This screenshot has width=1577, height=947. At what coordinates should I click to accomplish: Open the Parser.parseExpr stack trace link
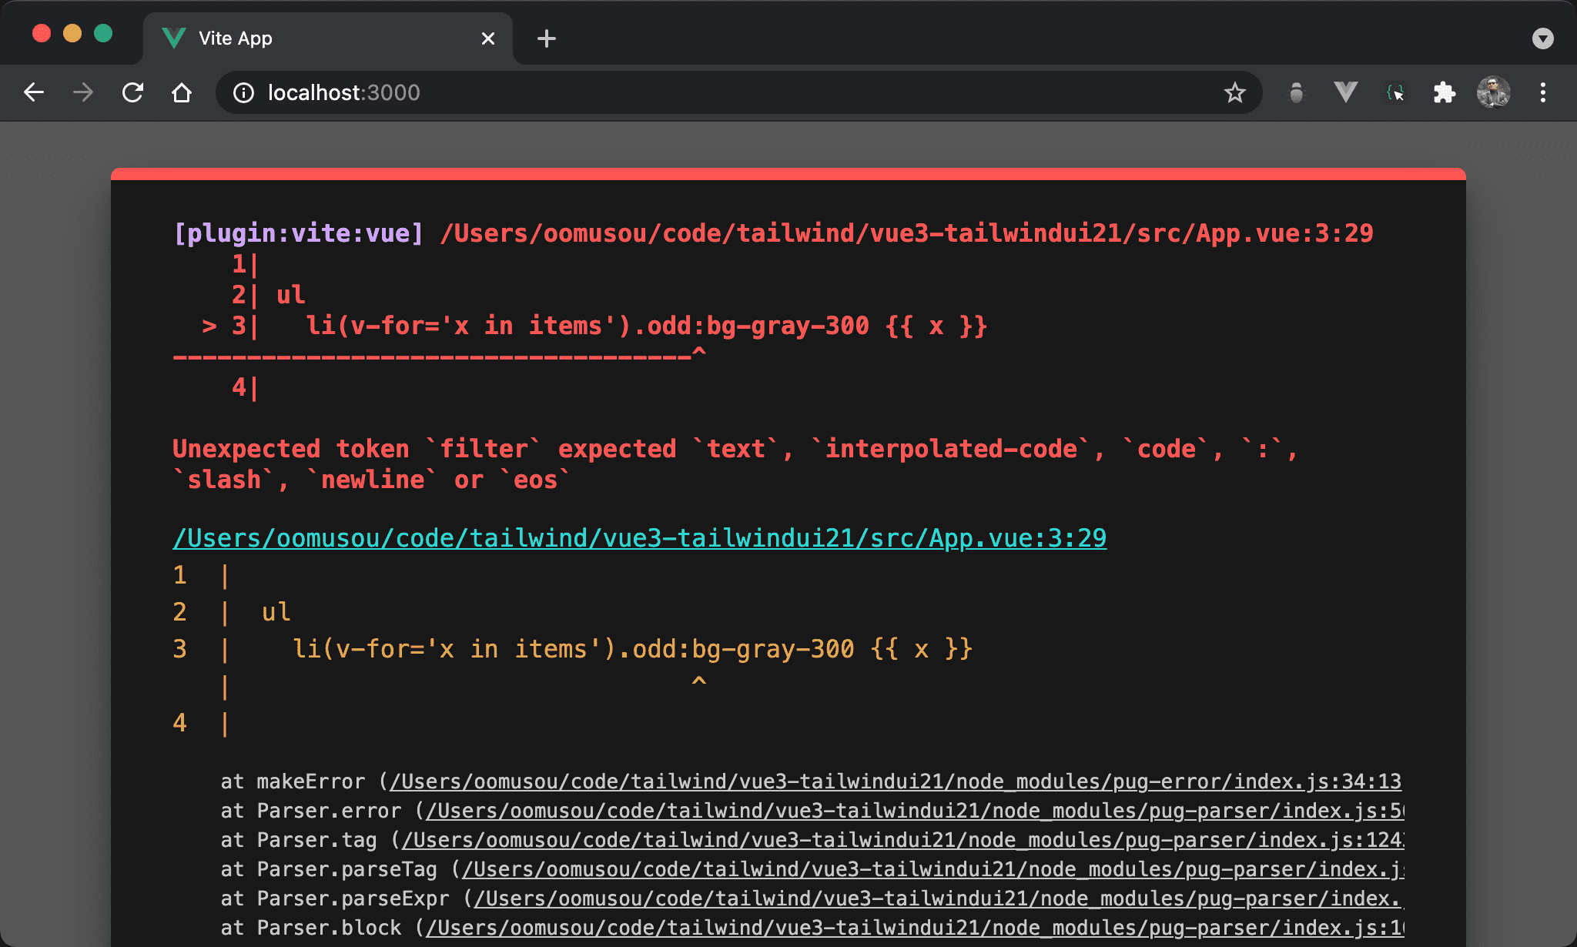(939, 898)
